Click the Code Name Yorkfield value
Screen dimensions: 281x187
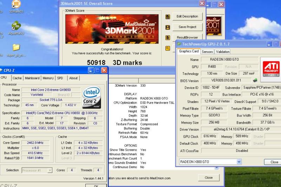coord(37,95)
